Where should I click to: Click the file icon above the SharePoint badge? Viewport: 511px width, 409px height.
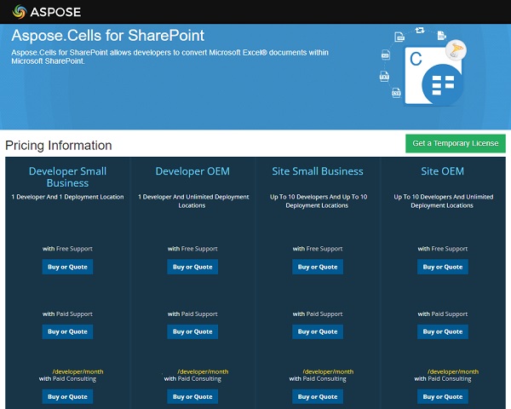[441, 35]
